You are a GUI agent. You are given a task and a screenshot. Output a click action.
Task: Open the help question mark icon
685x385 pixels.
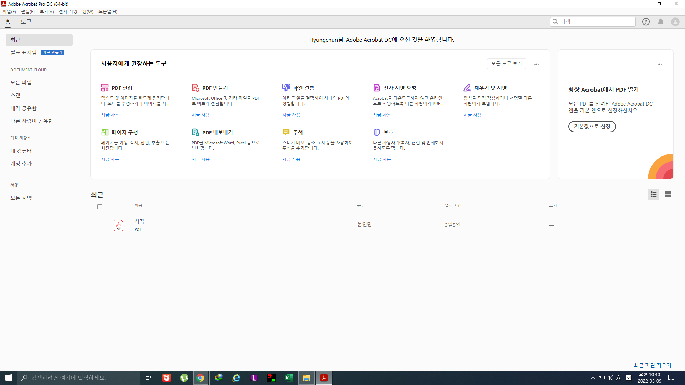(x=646, y=22)
